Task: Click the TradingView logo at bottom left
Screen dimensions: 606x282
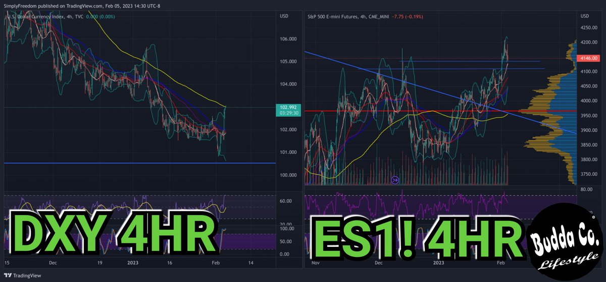Action: 22,275
